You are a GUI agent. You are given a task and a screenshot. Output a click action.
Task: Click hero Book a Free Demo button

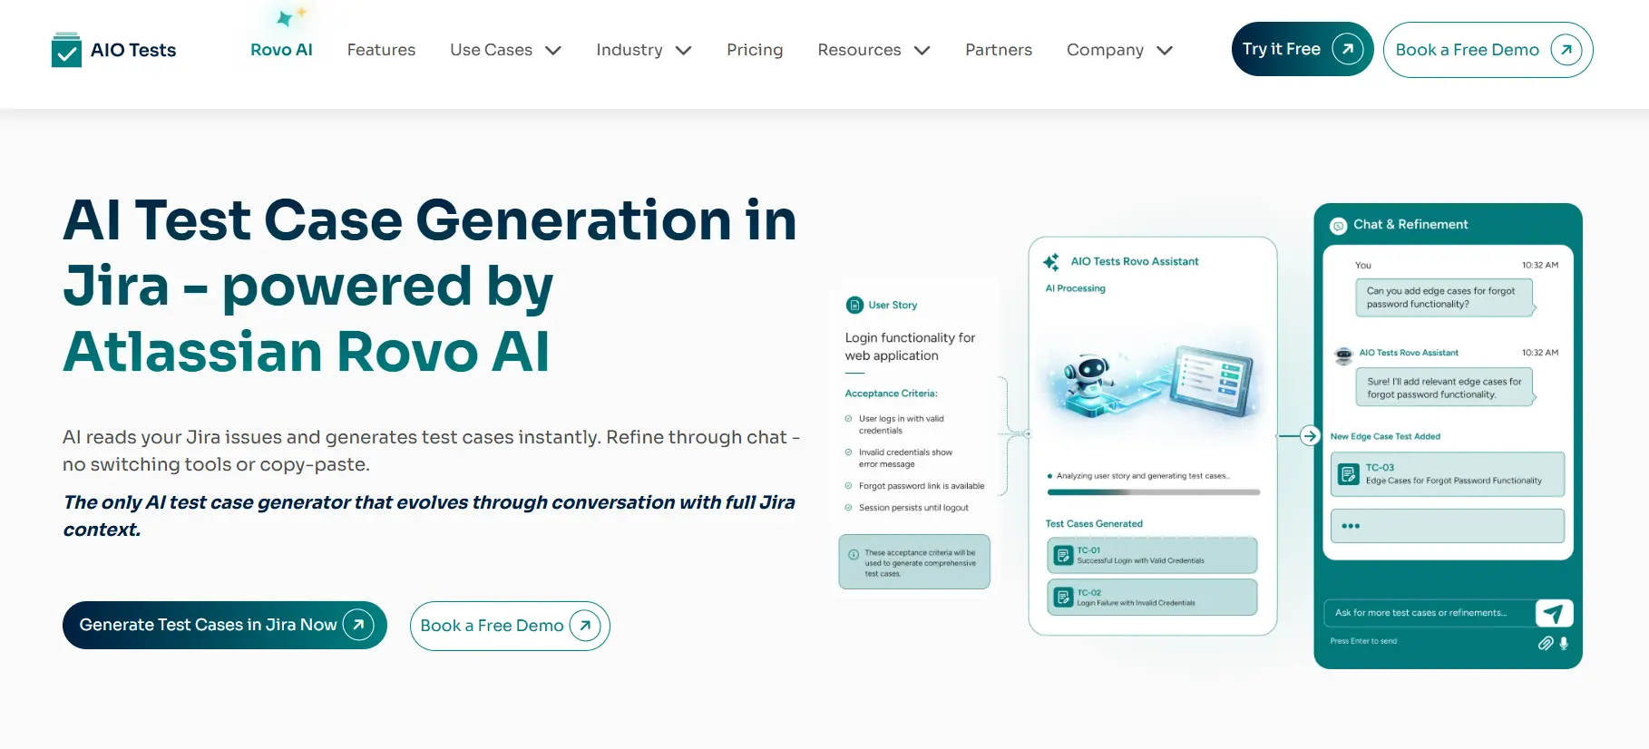click(510, 626)
